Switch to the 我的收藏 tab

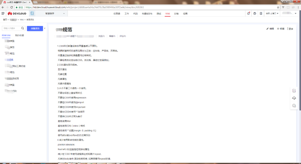[19, 35]
